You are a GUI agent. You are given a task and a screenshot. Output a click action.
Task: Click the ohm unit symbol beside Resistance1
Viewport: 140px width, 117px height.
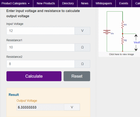[82, 47]
